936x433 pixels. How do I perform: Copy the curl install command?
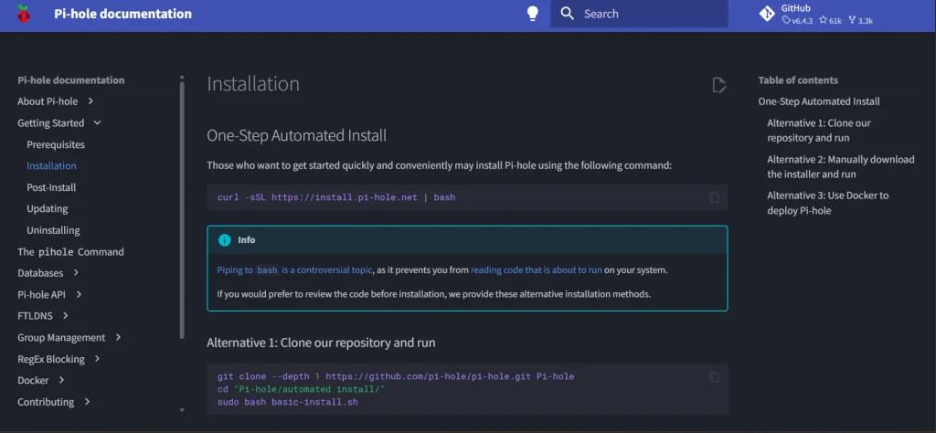pos(714,197)
